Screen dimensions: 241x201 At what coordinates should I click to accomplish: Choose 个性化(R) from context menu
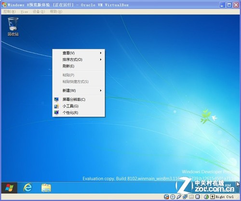click(79, 112)
